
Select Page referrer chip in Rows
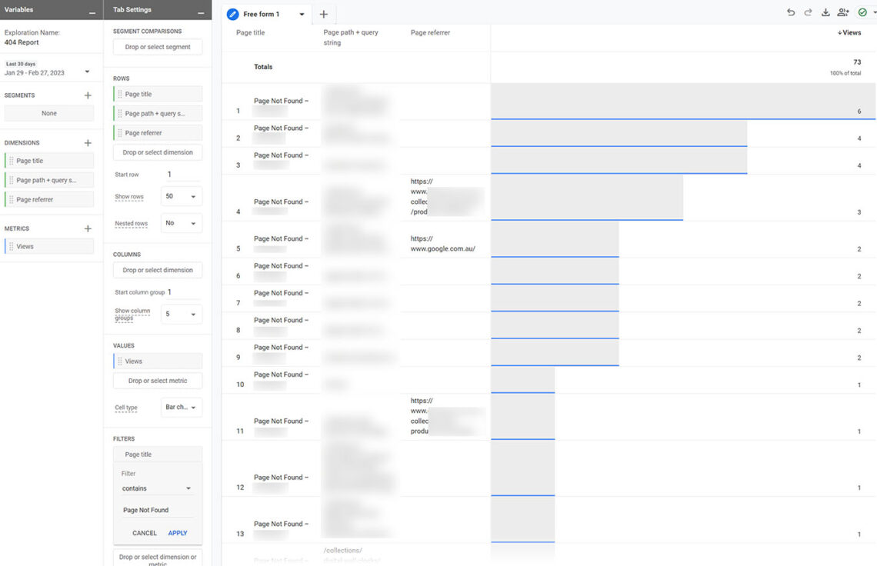(158, 132)
